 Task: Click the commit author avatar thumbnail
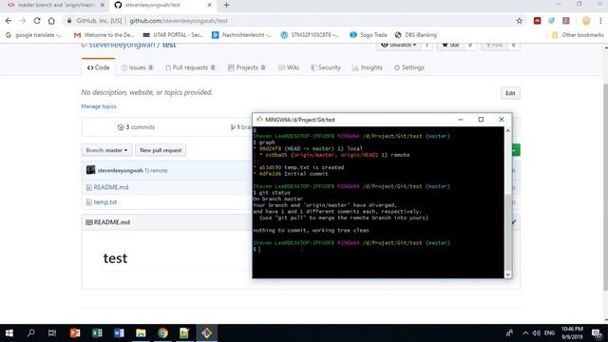pyautogui.click(x=91, y=170)
